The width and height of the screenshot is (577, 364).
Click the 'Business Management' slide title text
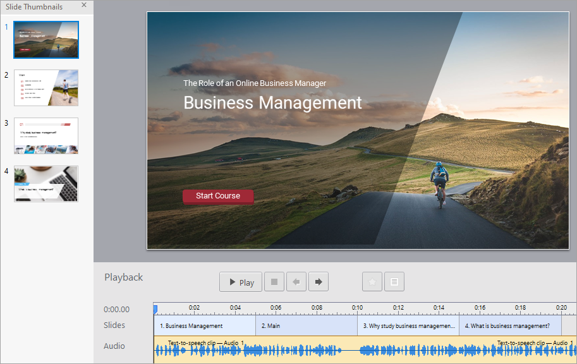coord(272,102)
